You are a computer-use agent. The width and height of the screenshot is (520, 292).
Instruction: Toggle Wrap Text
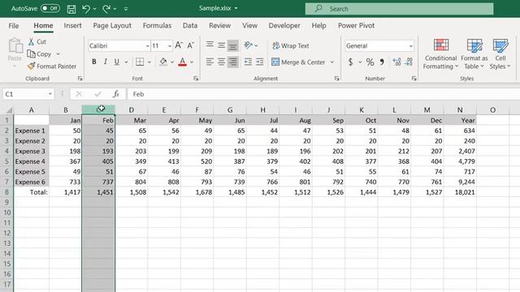tap(291, 45)
